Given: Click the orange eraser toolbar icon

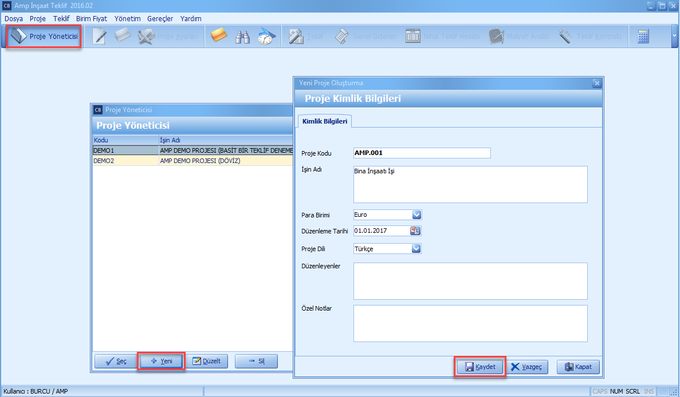Looking at the screenshot, I should 219,37.
